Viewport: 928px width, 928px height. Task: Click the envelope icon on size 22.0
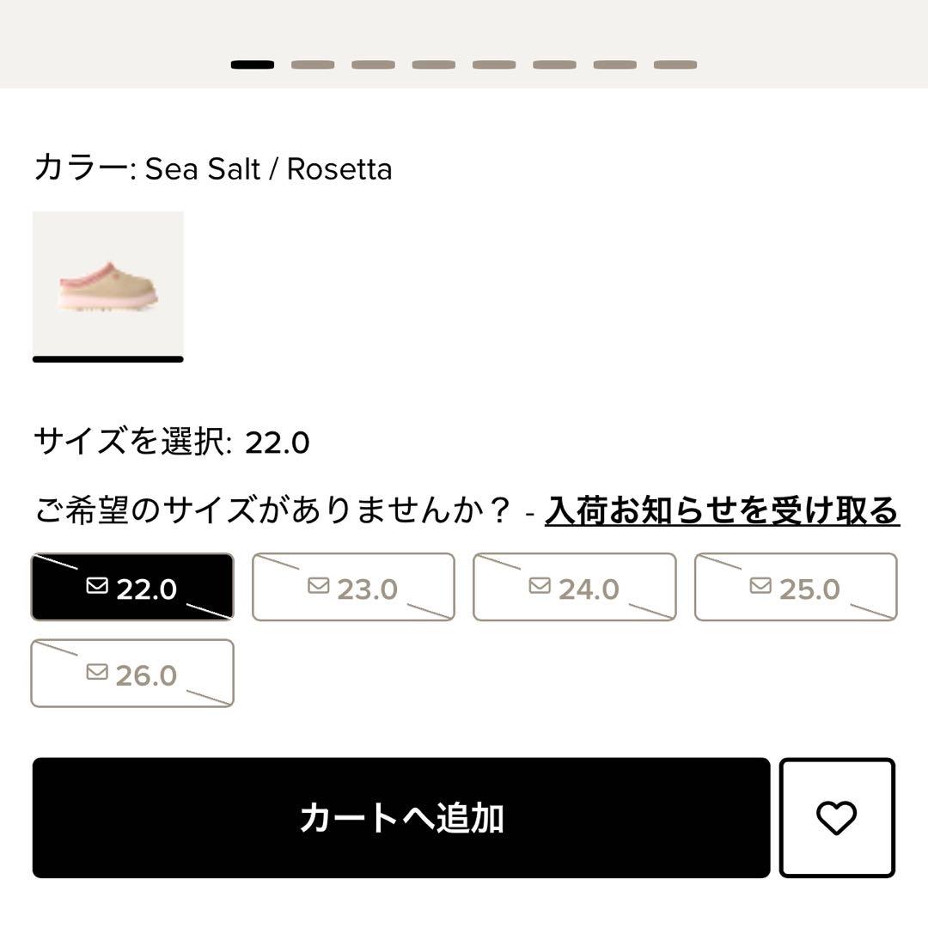point(97,586)
